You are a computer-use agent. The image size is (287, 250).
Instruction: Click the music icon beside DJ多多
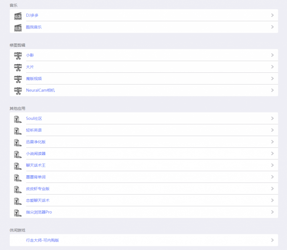18,16
